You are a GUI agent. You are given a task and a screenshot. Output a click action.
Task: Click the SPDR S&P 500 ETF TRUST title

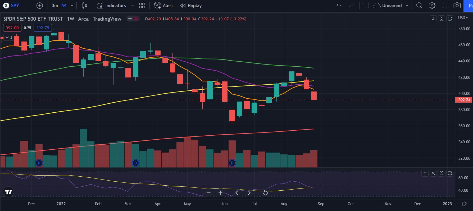[33, 19]
